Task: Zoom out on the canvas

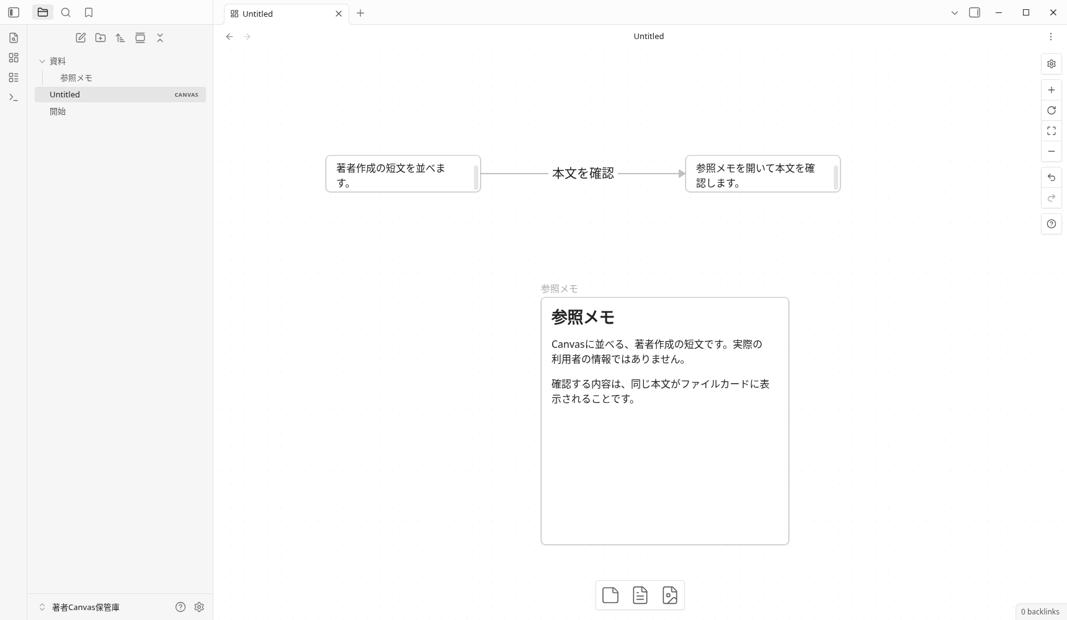Action: coord(1051,151)
